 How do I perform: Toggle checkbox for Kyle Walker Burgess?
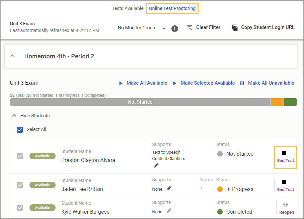[20, 208]
